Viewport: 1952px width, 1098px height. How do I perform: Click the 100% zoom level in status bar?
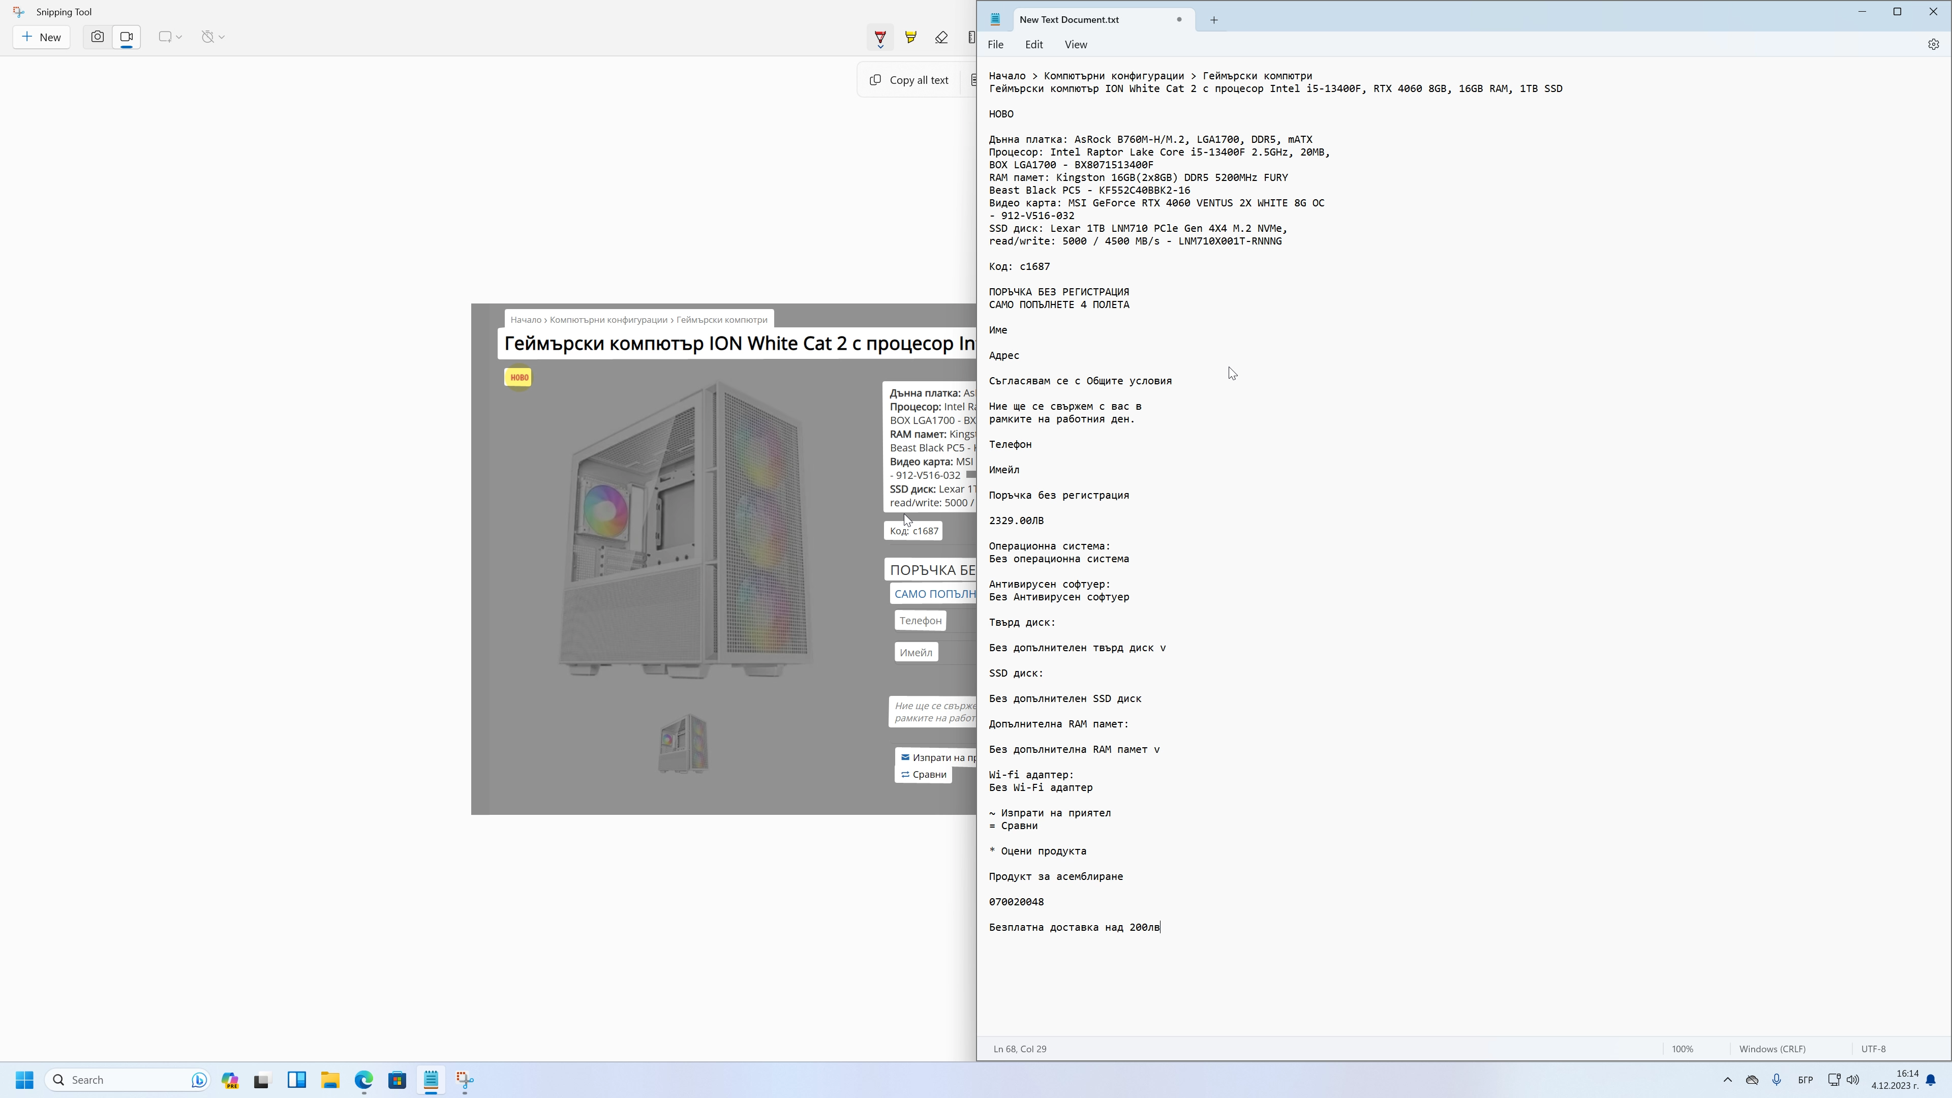click(1682, 1049)
